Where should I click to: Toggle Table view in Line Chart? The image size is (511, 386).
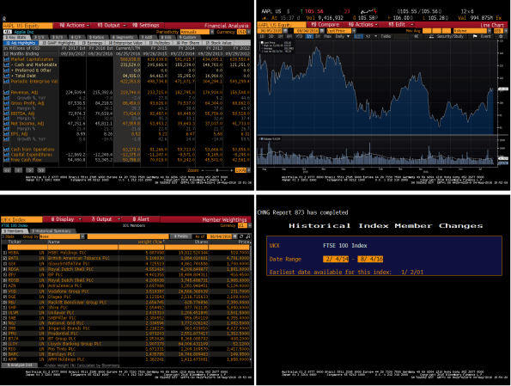point(386,36)
